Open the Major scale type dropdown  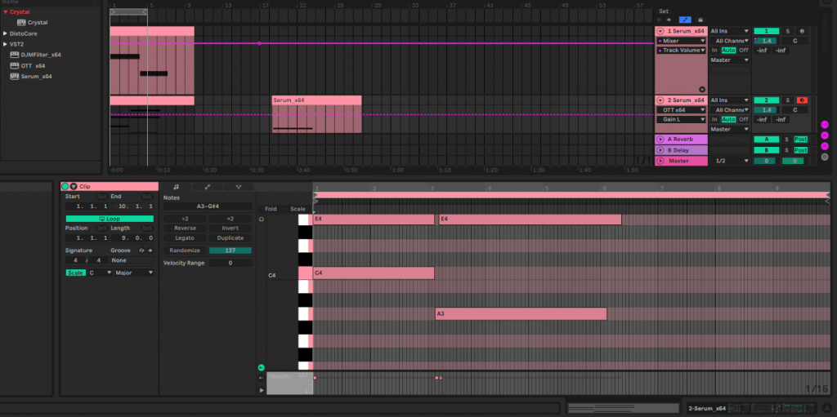click(x=134, y=273)
